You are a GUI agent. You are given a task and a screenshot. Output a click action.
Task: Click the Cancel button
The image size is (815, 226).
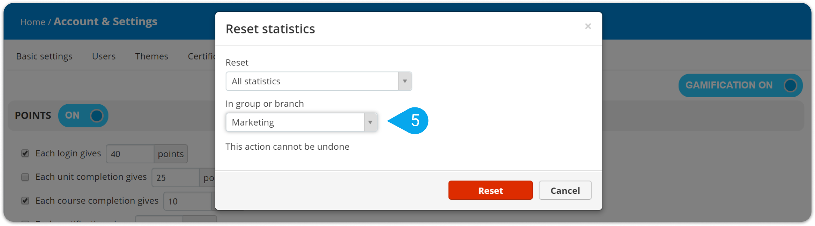coord(565,190)
